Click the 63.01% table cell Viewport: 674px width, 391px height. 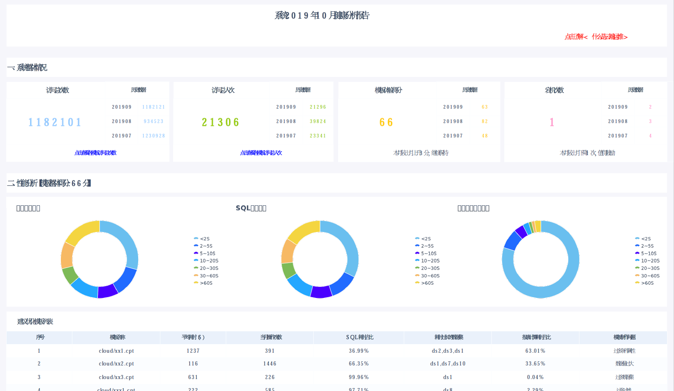click(x=535, y=351)
